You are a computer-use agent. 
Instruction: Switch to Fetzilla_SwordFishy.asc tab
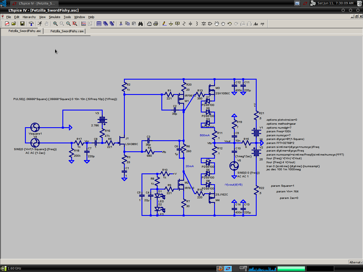[x=22, y=31]
